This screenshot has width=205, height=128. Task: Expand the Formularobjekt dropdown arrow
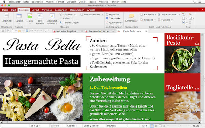[x=102, y=14]
